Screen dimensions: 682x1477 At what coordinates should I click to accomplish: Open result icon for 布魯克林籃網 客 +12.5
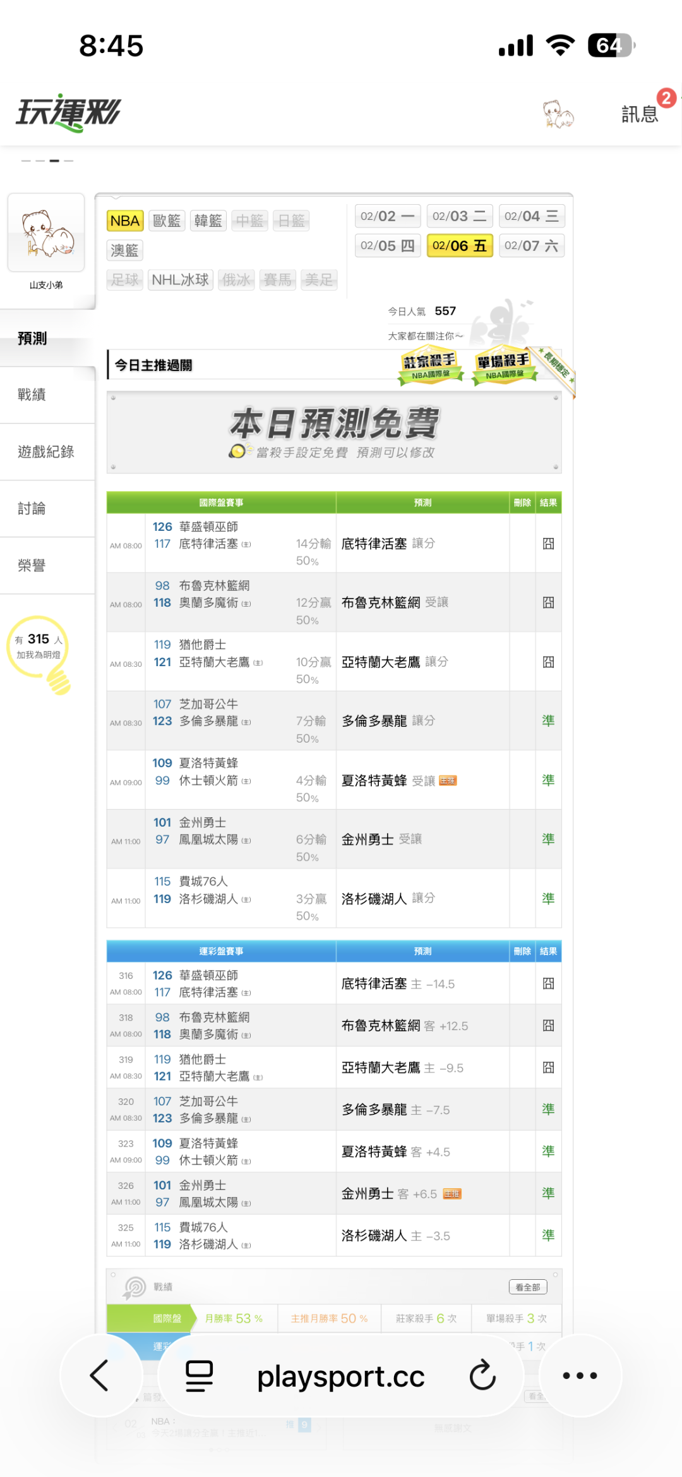coord(548,1025)
